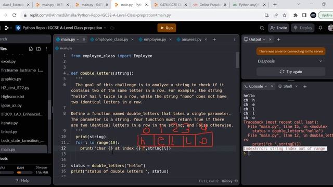The image size is (333, 187).
Task: Open Highscore.txt file
Action: [12, 97]
